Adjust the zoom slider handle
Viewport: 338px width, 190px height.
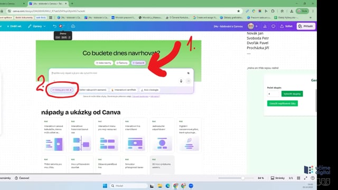[x=243, y=178]
